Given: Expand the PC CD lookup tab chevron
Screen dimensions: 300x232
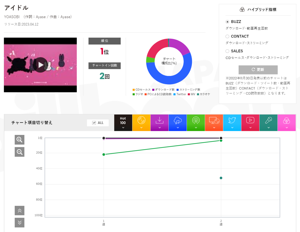Looking at the screenshot, I should point(214,128).
